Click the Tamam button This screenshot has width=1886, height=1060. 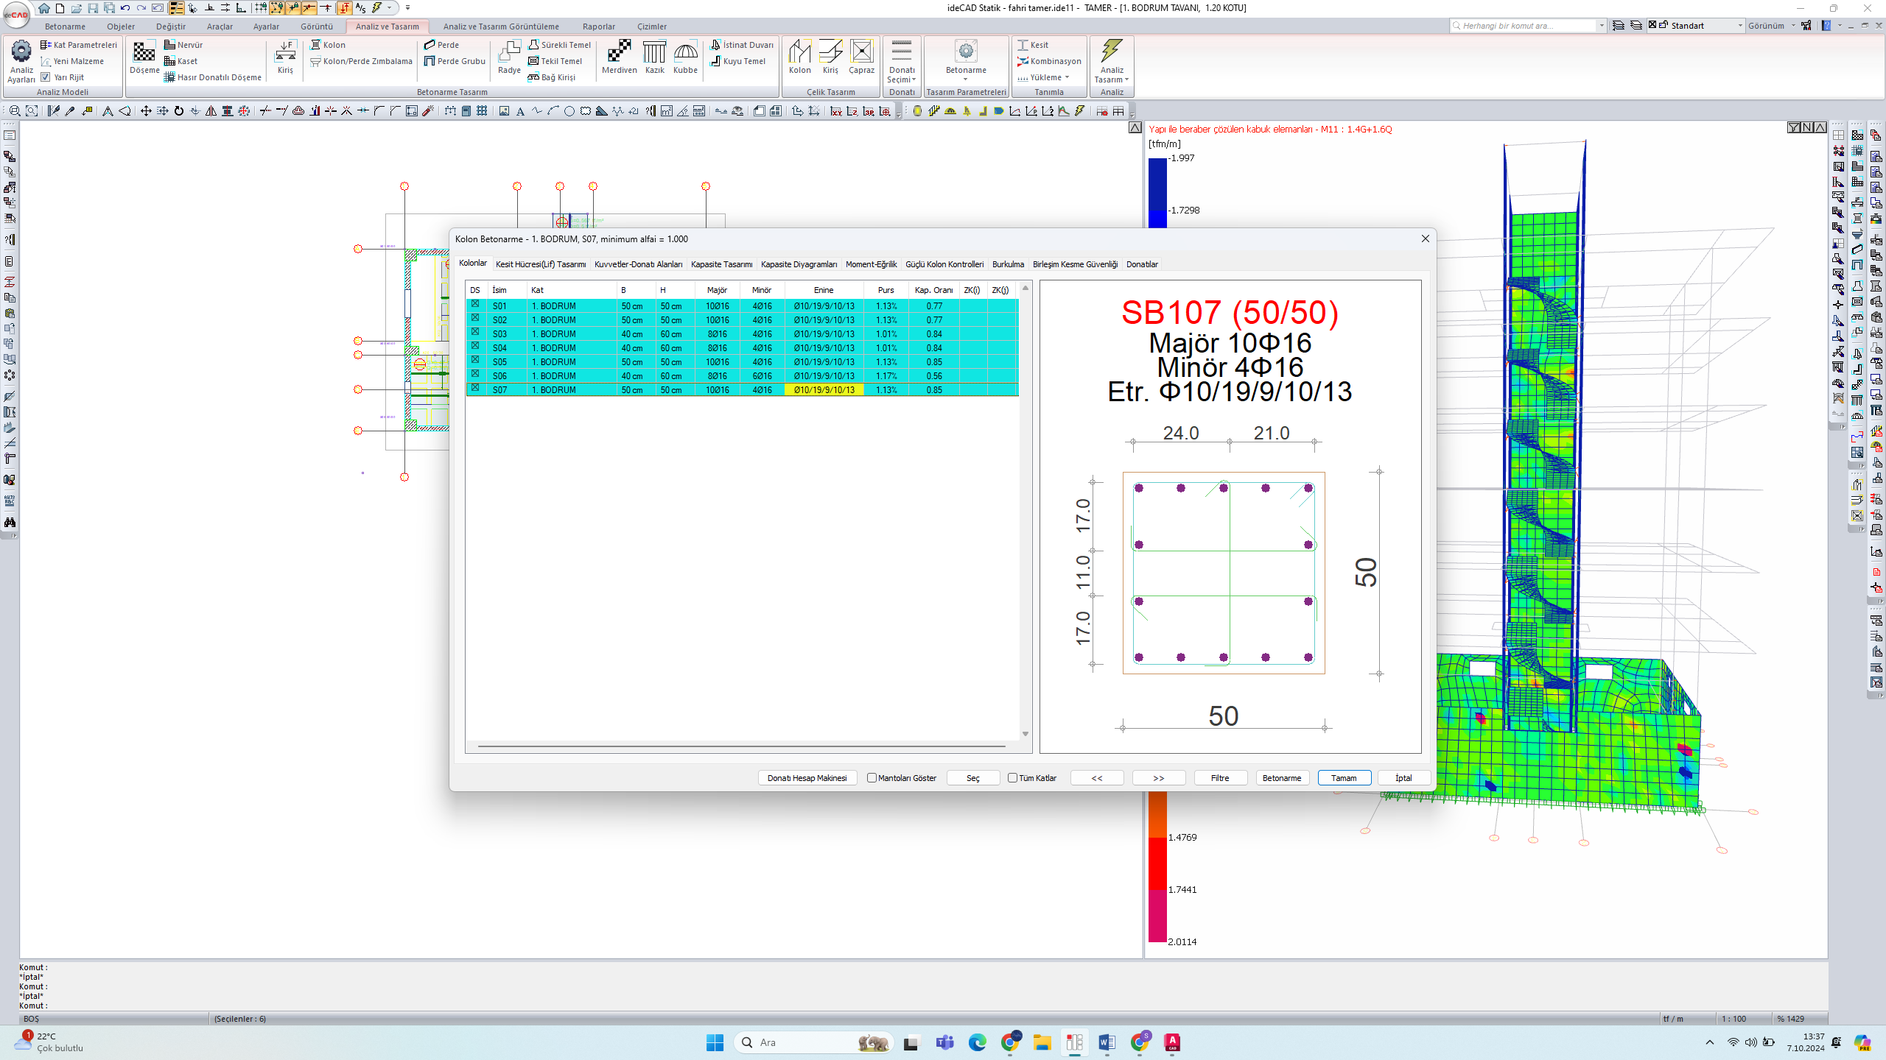tap(1344, 778)
